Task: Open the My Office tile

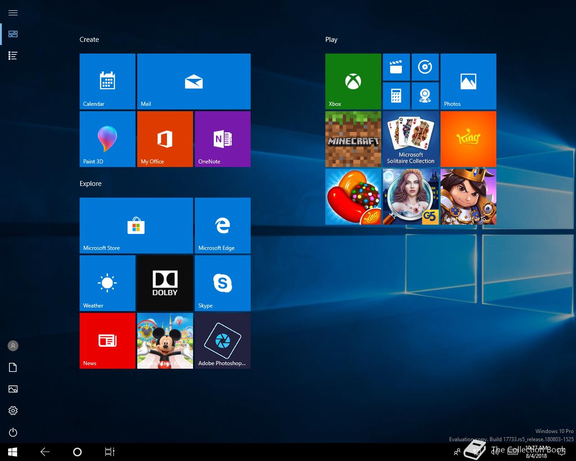Action: tap(165, 139)
